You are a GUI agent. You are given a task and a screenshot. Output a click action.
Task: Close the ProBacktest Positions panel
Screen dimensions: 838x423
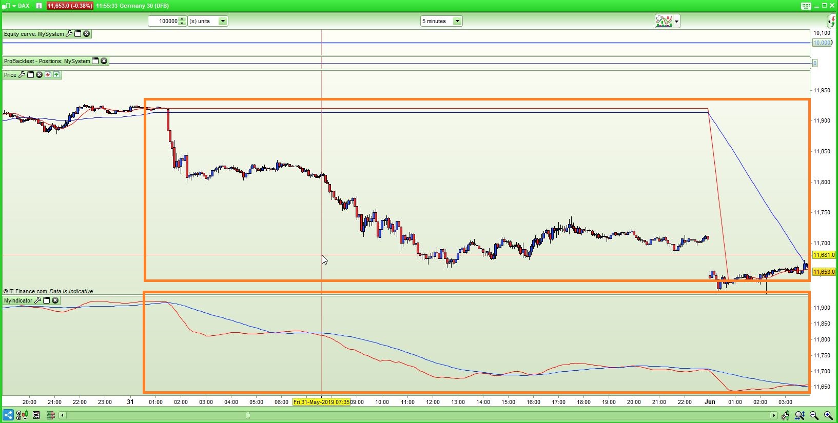coord(104,61)
